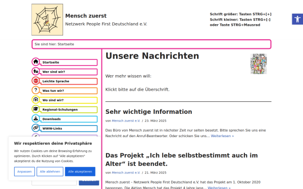Click the graduation cap icon beside Regional-Schulungen
This screenshot has height=189, width=303.
pos(36,109)
